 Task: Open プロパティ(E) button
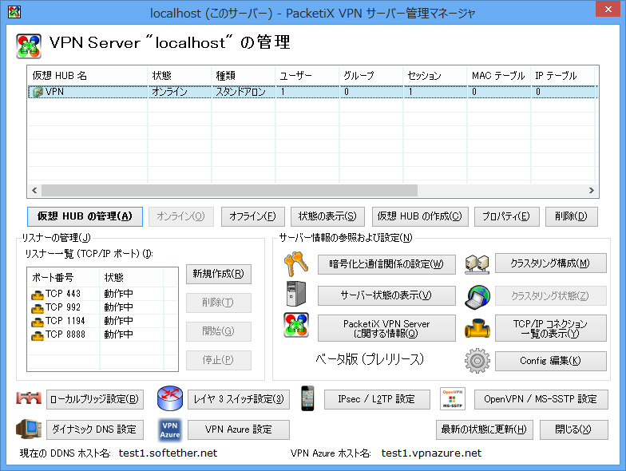tap(506, 216)
